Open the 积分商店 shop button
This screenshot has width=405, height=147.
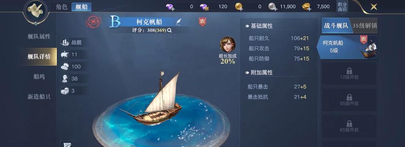(342, 7)
